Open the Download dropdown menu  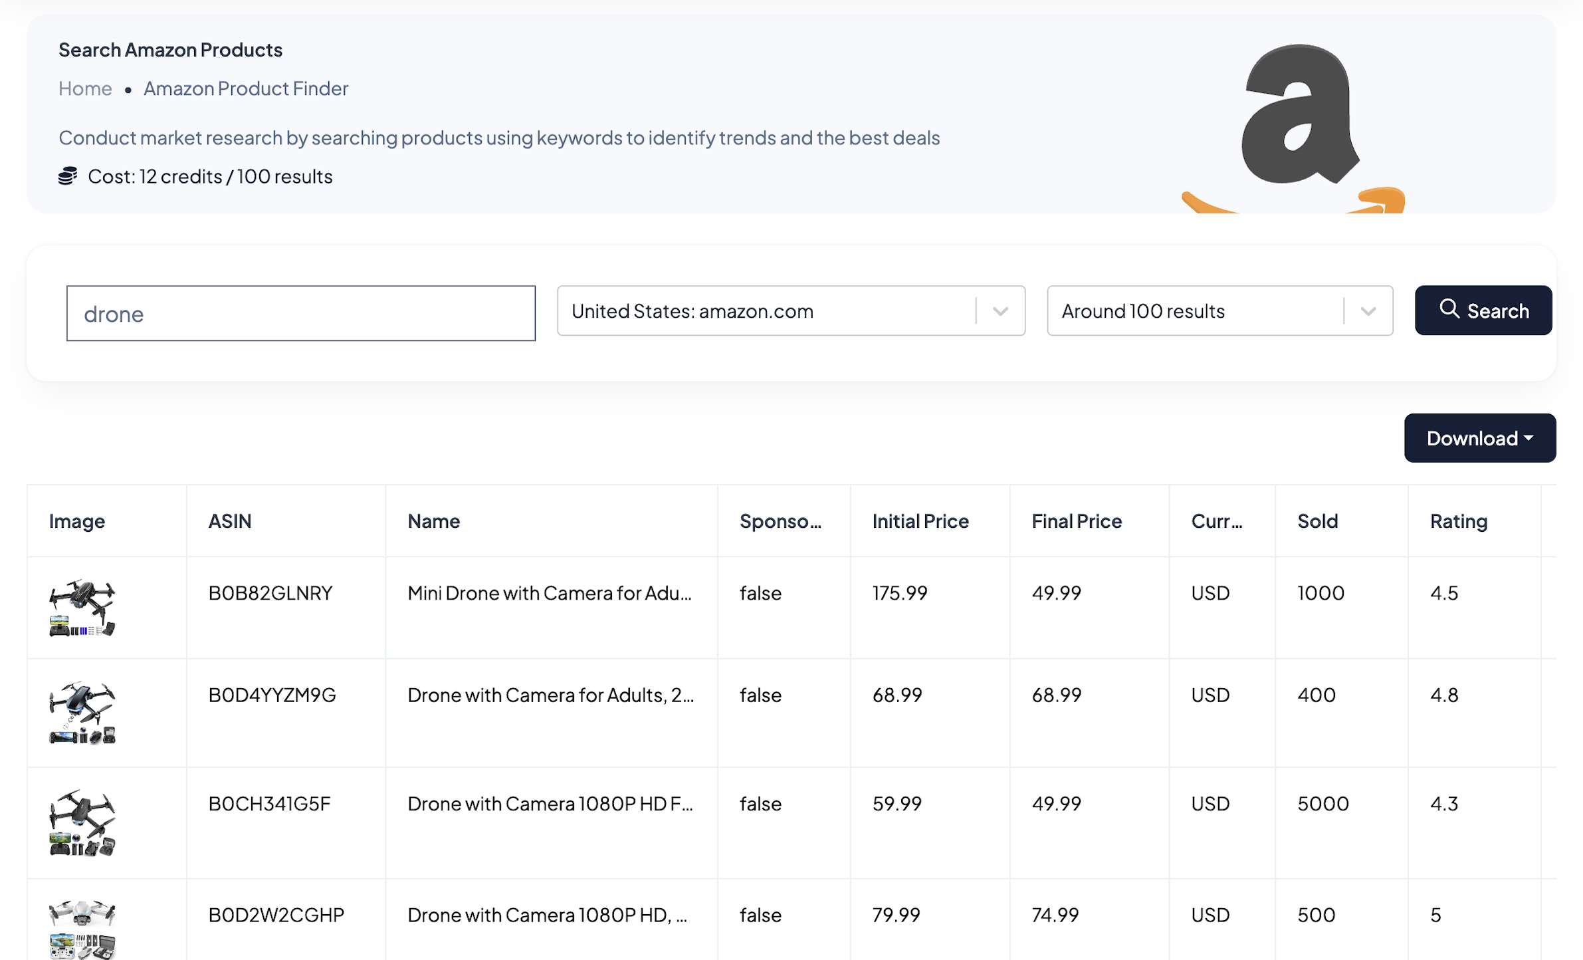[x=1479, y=438]
